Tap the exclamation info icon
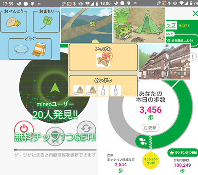Image resolution: width=198 pixels, height=175 pixels. click(x=193, y=57)
